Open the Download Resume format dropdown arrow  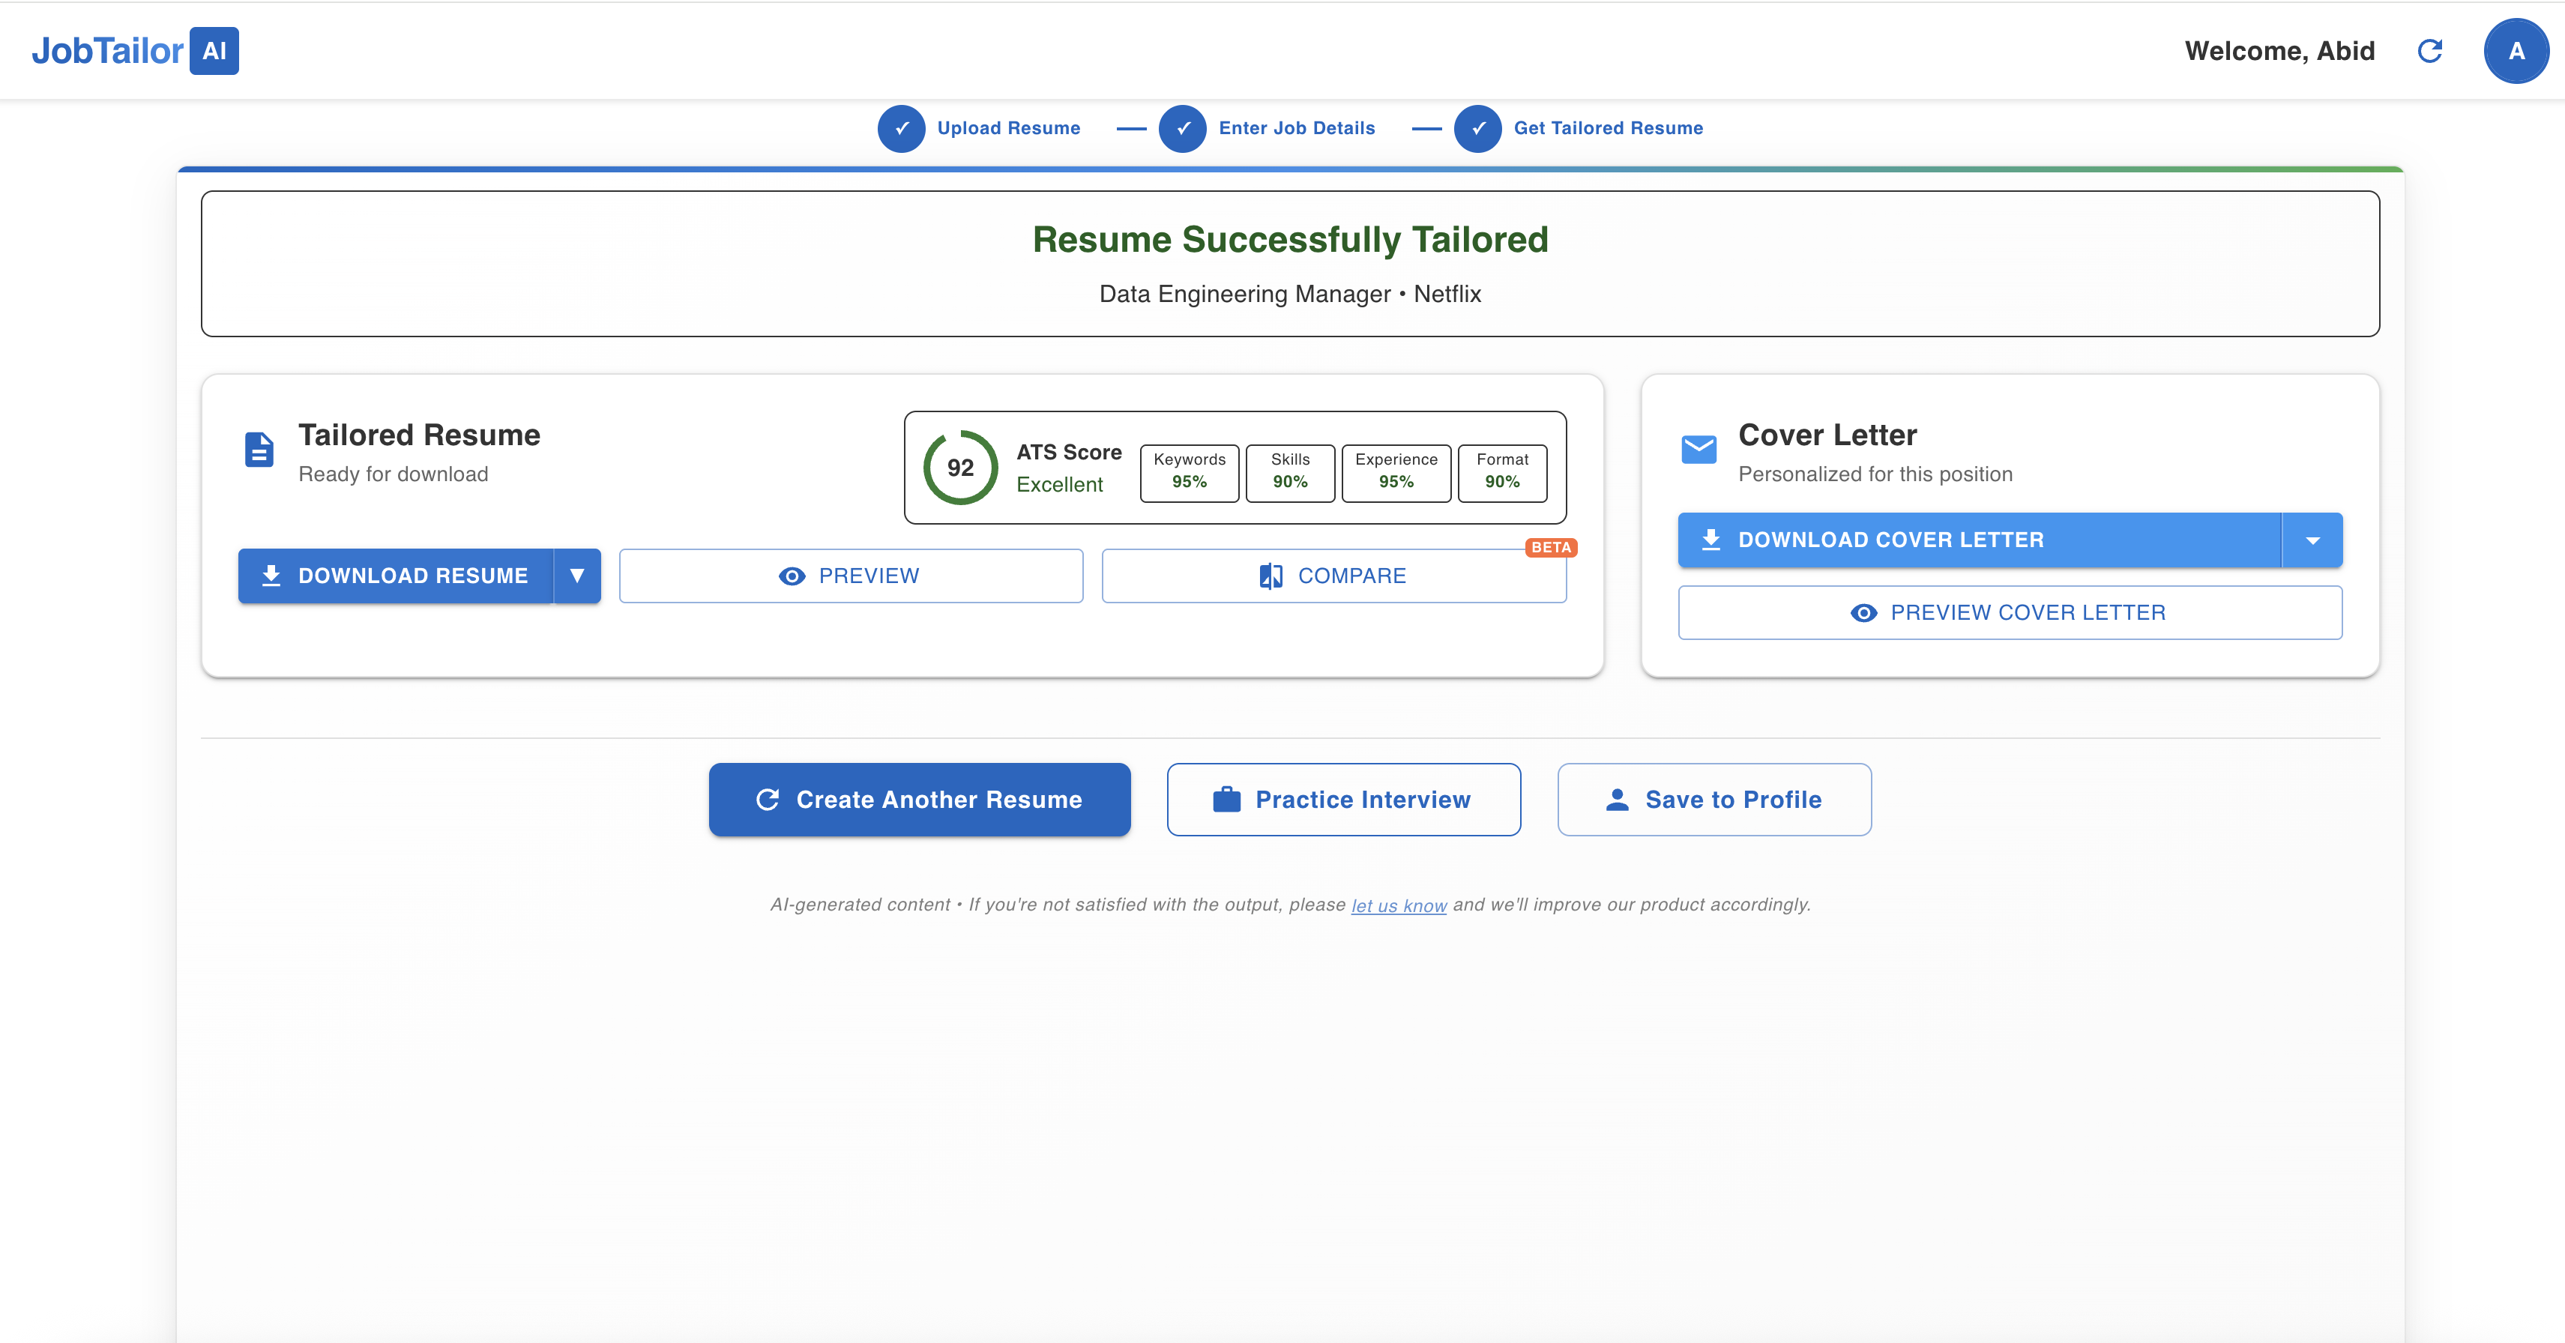(577, 576)
